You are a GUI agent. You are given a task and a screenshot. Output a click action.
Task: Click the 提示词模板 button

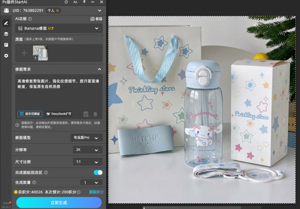coord(30,114)
